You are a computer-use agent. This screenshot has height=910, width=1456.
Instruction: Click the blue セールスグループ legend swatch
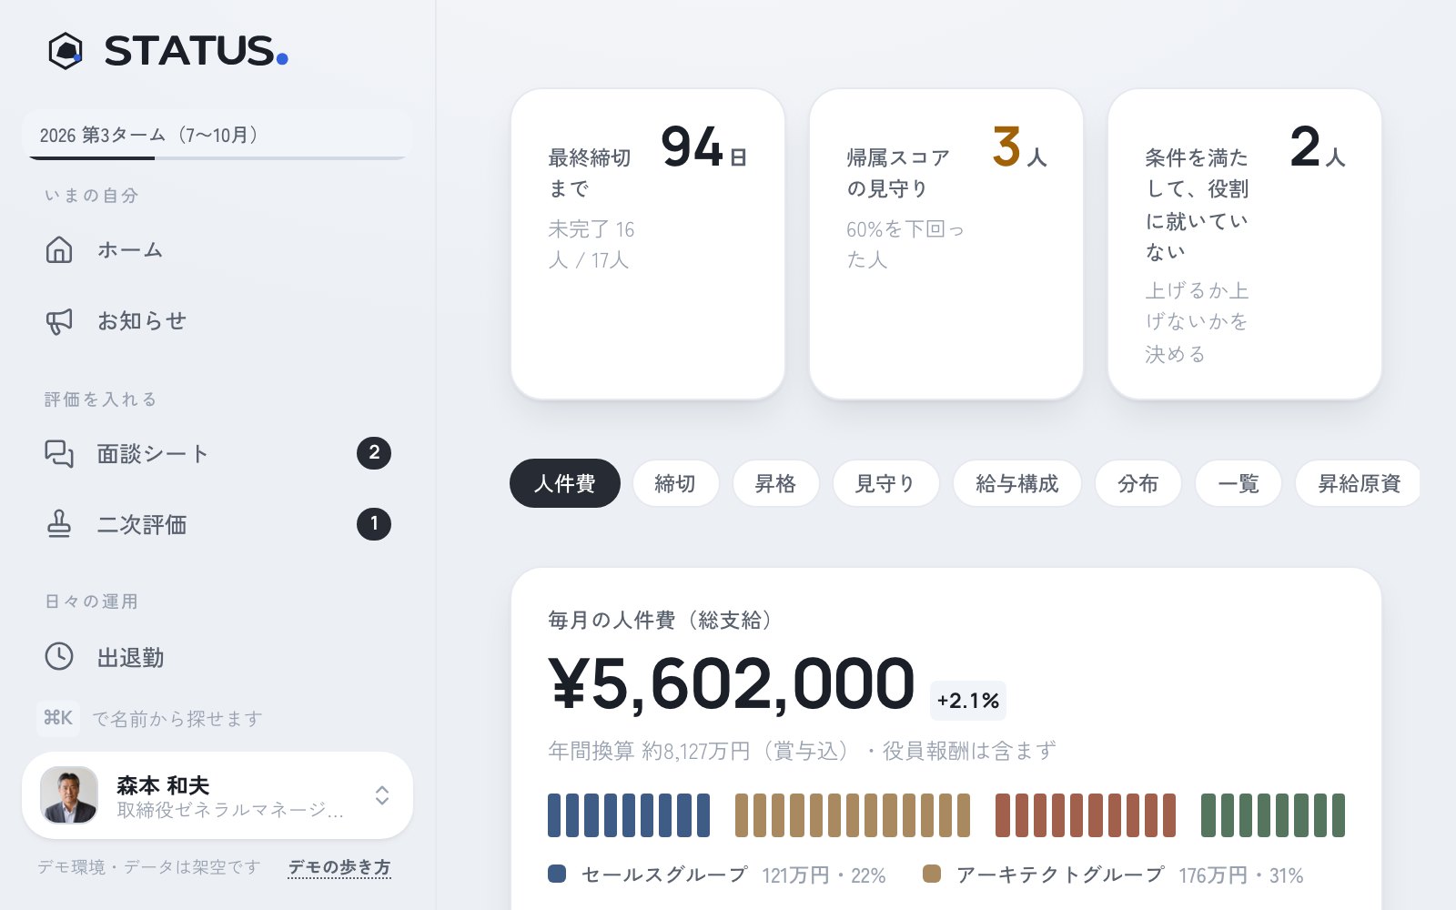557,874
